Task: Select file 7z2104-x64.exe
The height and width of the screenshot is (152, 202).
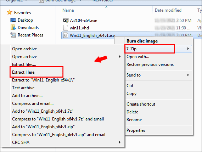Action: (x=83, y=21)
